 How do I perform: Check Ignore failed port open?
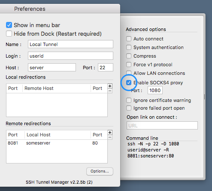tap(129, 108)
